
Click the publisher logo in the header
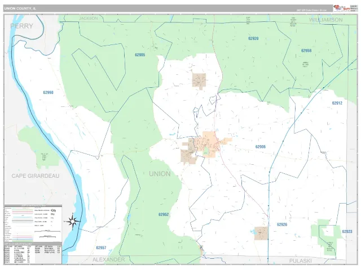[x=342, y=8]
